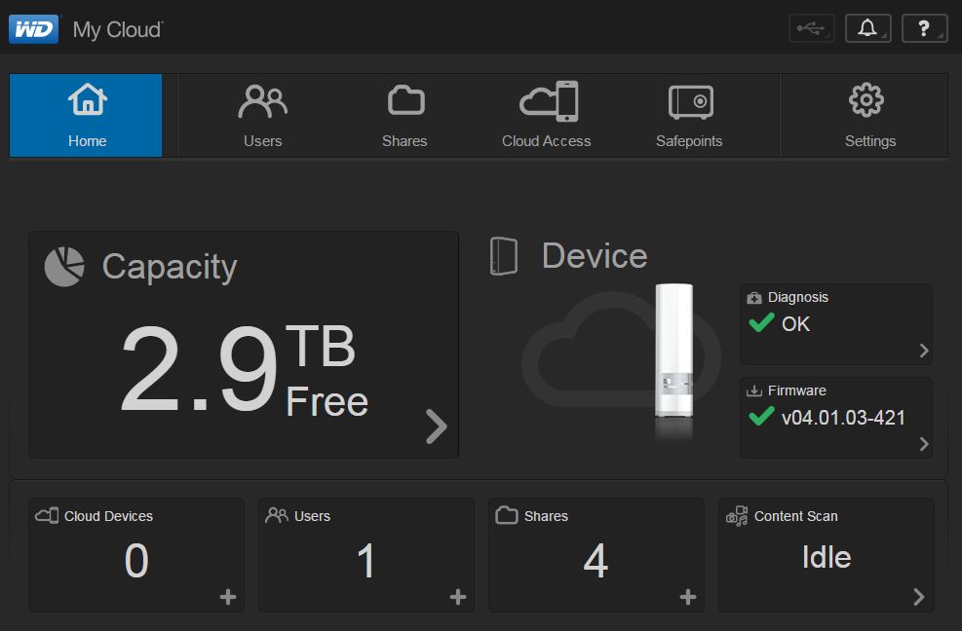962x631 pixels.
Task: Click the Capacity heading text
Action: [x=170, y=268]
